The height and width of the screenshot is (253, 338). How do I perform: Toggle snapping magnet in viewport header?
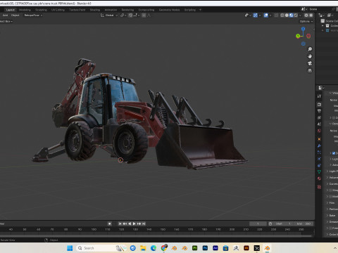click(130, 15)
